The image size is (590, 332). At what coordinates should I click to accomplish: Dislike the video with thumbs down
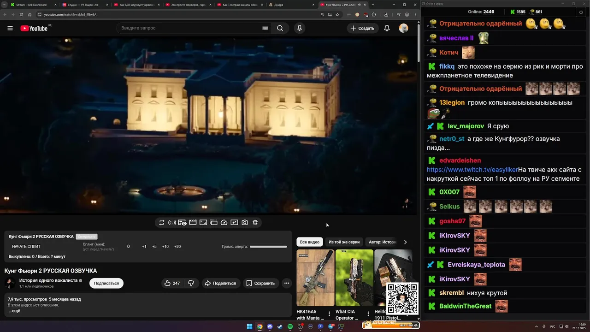click(x=191, y=283)
